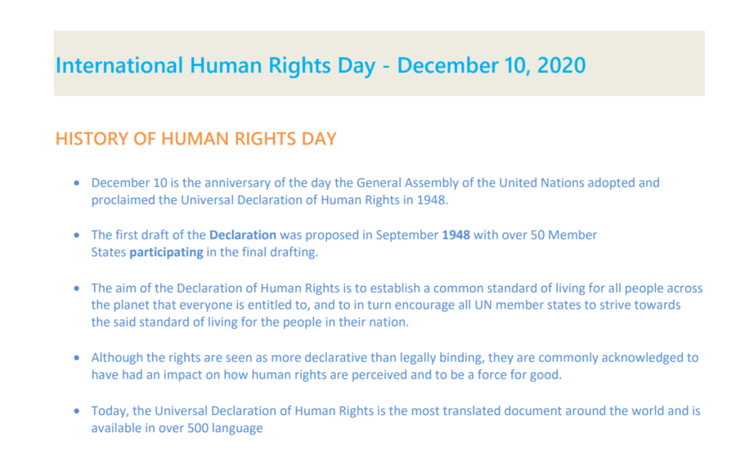Viewport: 736px width, 455px height.
Task: Click the first bullet point dot
Action: point(77,183)
